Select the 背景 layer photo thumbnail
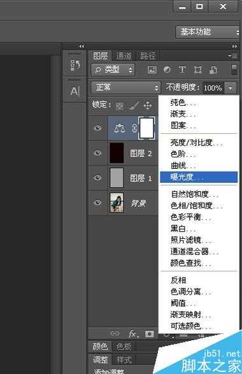 point(117,203)
